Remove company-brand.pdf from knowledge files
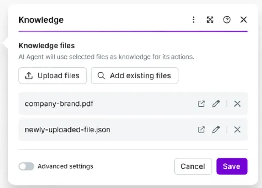Screen dimensions: 262x188 click(237, 104)
